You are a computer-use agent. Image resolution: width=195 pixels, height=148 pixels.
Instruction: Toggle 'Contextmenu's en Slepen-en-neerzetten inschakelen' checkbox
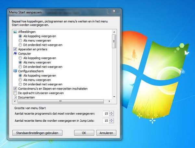pos(15,89)
